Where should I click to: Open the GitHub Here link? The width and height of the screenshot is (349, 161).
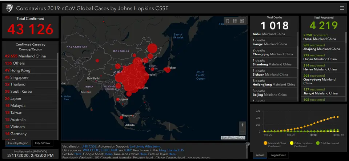click(x=78, y=154)
